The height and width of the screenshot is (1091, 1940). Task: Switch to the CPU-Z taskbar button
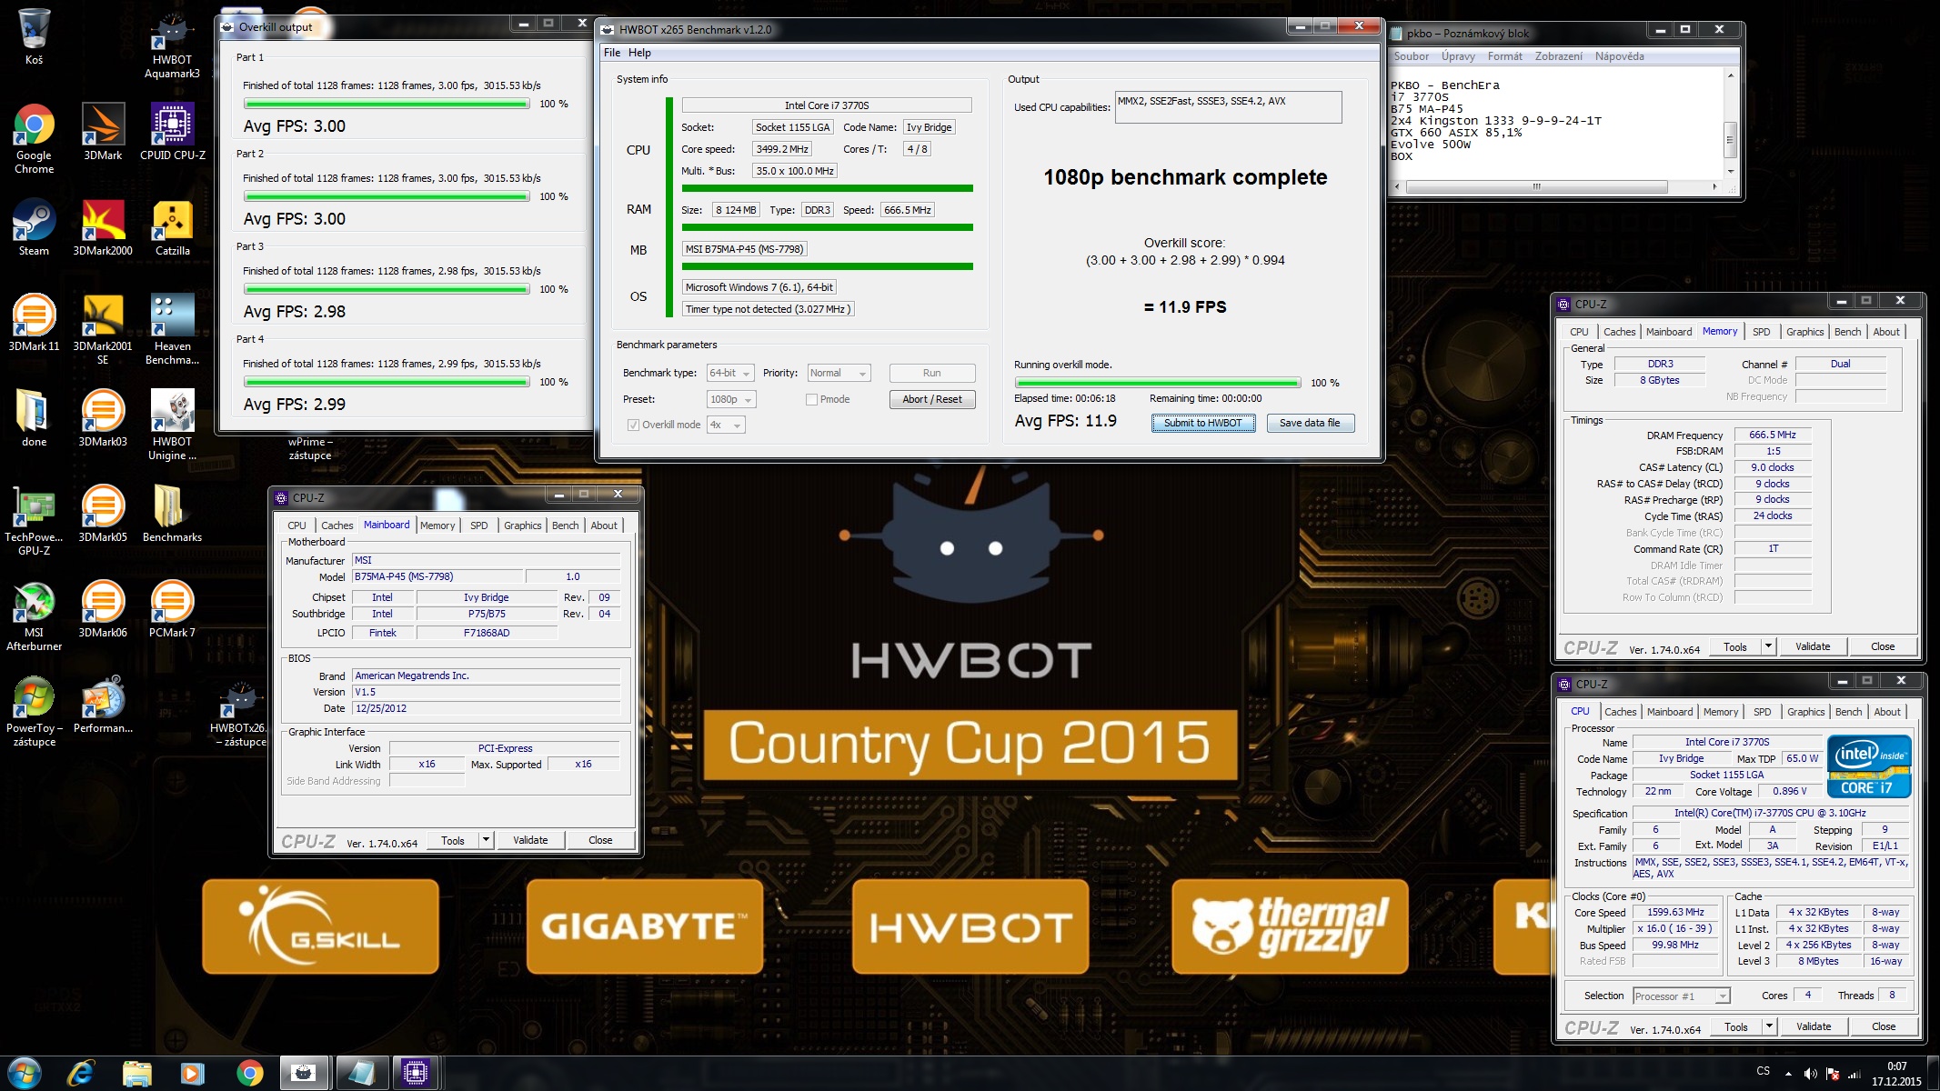[416, 1073]
